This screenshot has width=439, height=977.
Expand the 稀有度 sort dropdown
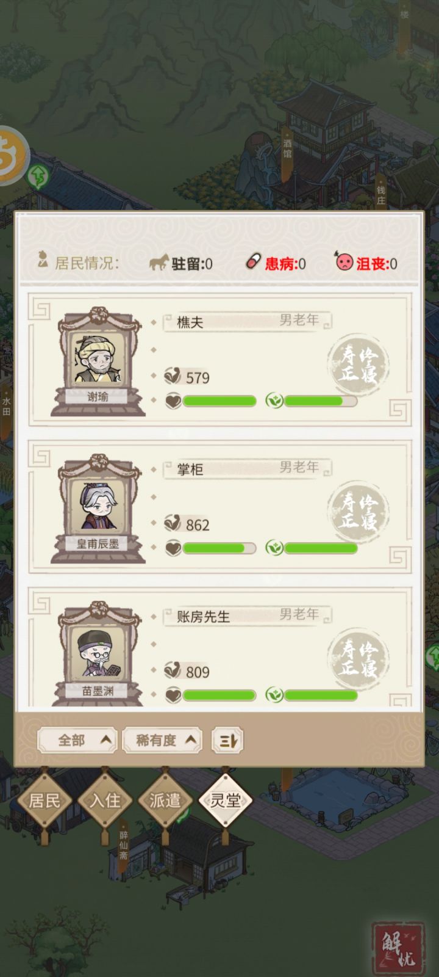(162, 741)
